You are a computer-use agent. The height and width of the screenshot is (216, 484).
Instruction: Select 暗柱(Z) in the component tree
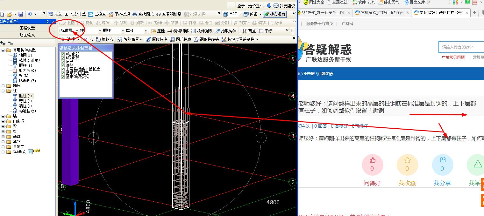coord(25,101)
